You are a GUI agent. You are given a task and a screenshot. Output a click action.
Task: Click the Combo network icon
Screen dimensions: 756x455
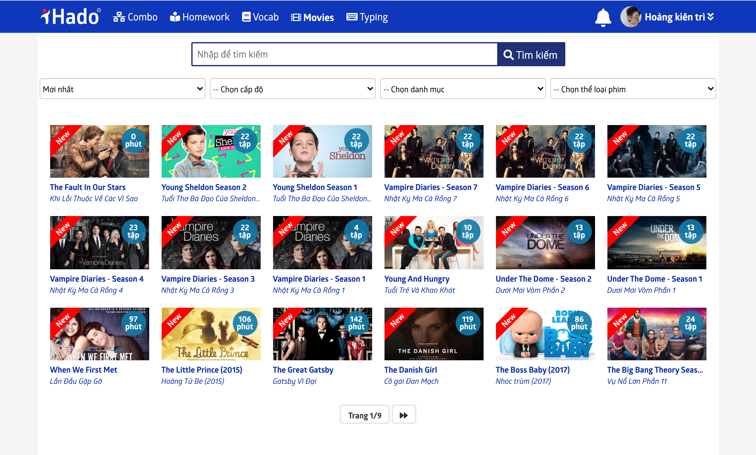[x=119, y=17]
